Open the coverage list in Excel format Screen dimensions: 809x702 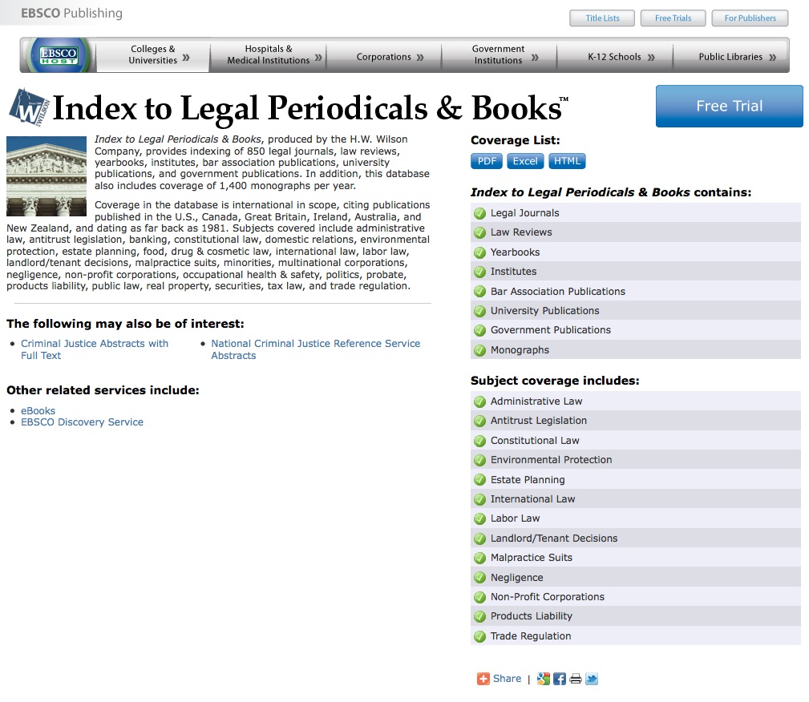524,160
